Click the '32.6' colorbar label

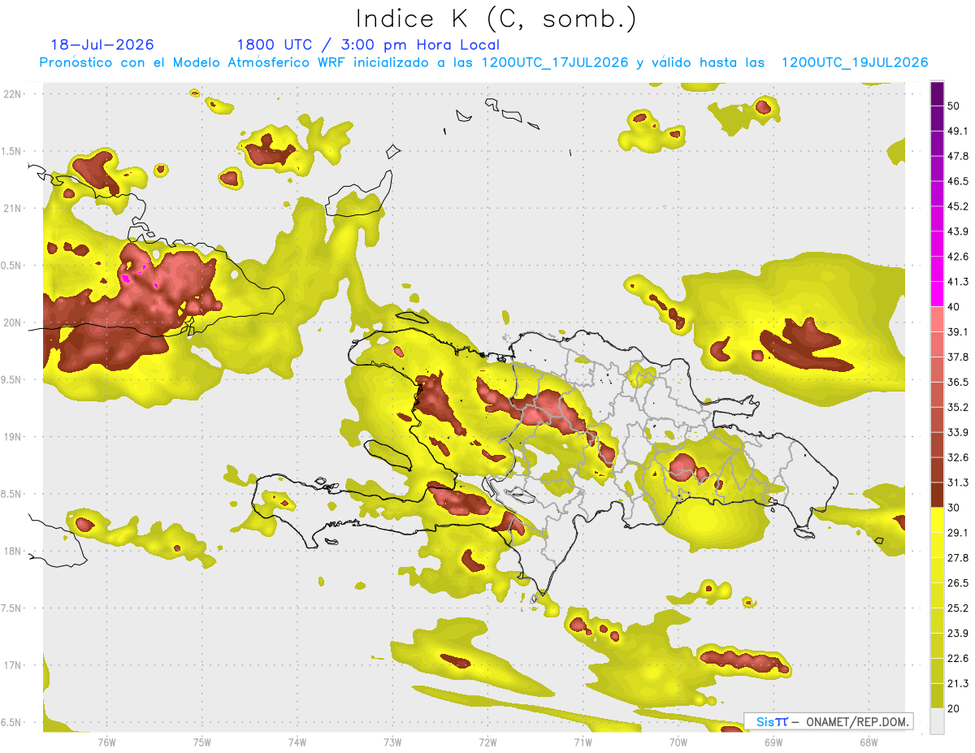click(958, 457)
